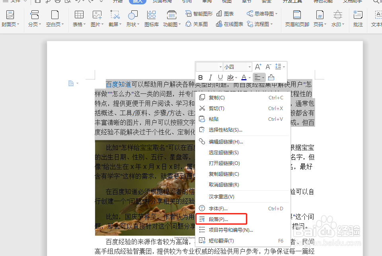
Task: Open 字体(F)... font dialog entry
Action: (243, 209)
